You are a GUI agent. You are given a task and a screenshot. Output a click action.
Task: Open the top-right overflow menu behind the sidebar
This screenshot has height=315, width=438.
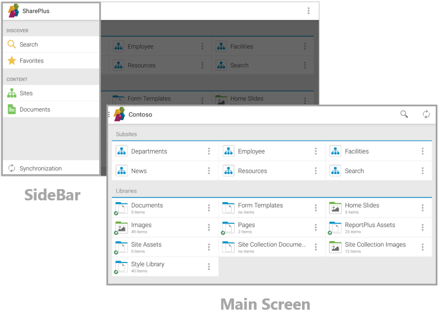[x=308, y=11]
